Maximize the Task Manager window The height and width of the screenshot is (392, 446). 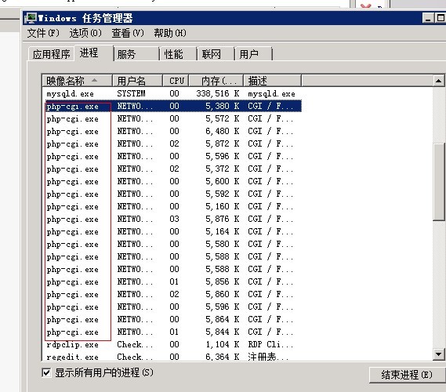point(440,18)
